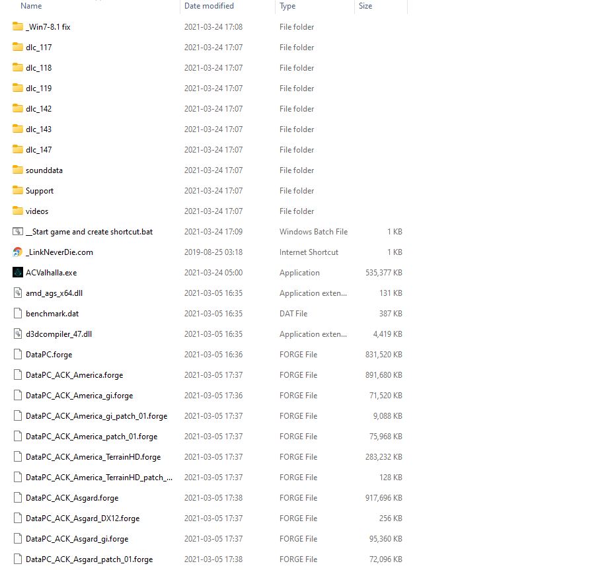Click the dlc_143 folder name

(38, 129)
